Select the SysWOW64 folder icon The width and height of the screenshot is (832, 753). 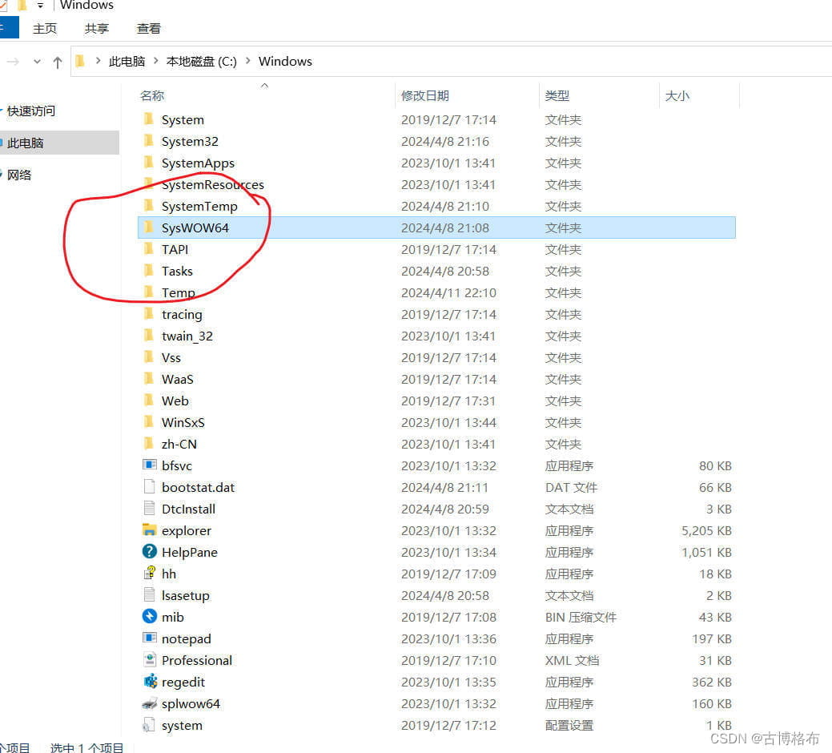click(x=149, y=228)
